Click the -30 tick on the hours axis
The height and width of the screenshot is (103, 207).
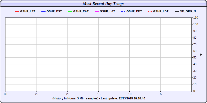pos(5,94)
